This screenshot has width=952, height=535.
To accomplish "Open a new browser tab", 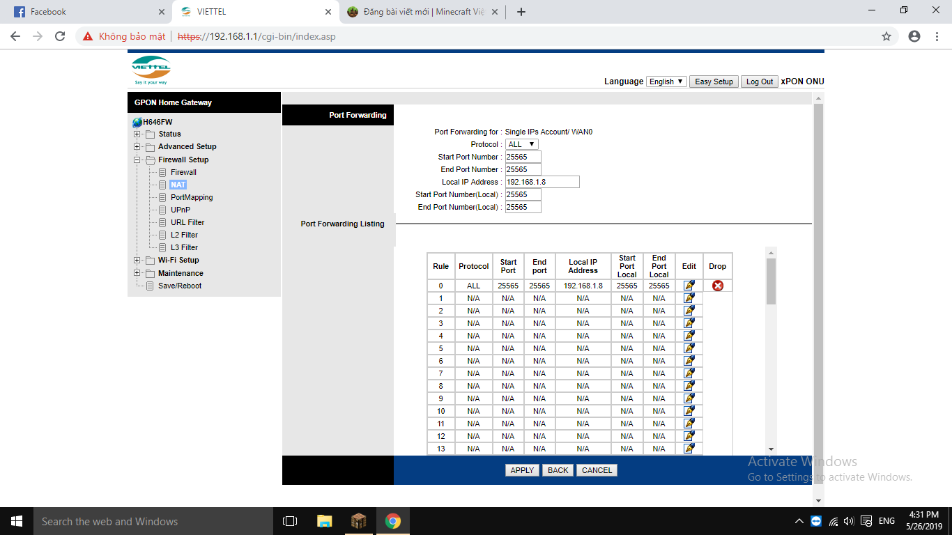I will 521,12.
